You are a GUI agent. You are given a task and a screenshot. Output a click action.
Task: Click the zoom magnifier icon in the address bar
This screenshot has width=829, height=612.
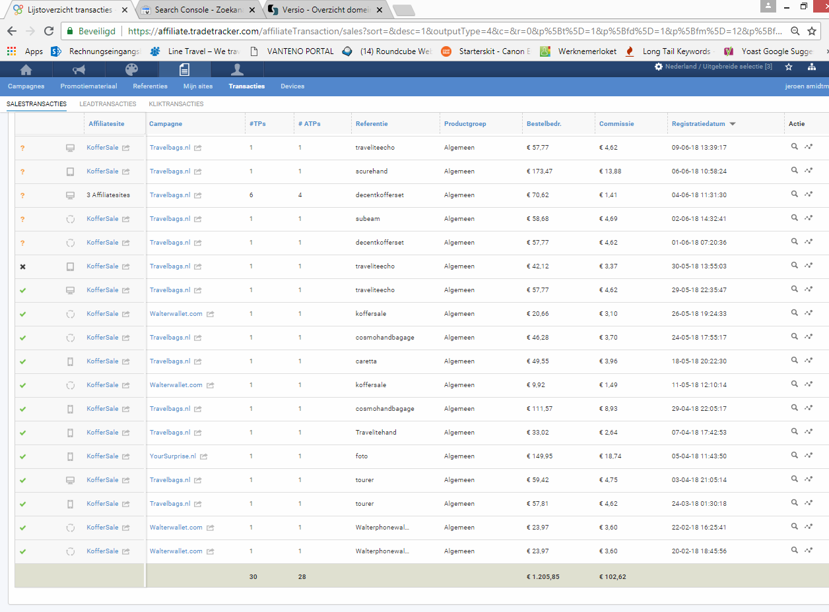795,31
